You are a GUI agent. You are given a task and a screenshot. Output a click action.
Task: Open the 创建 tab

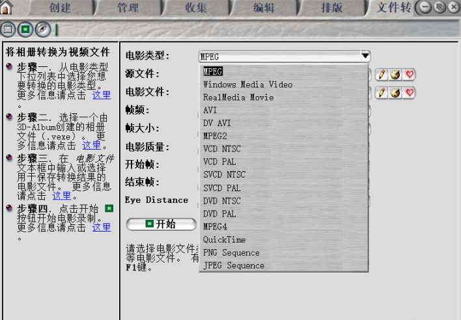(60, 8)
